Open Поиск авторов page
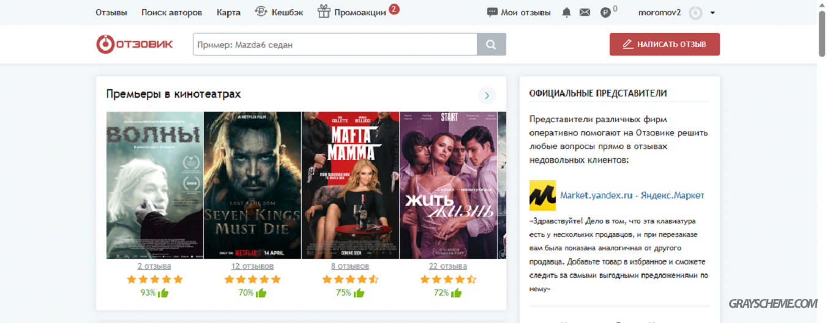This screenshot has height=323, width=827. coord(171,12)
